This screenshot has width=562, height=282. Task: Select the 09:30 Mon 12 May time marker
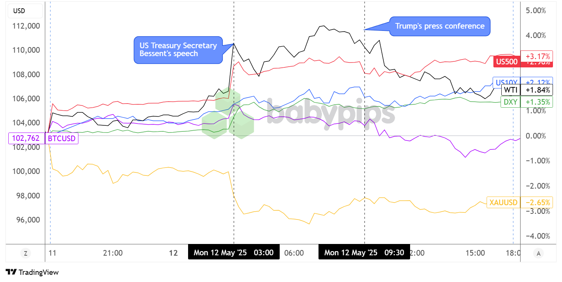click(364, 252)
